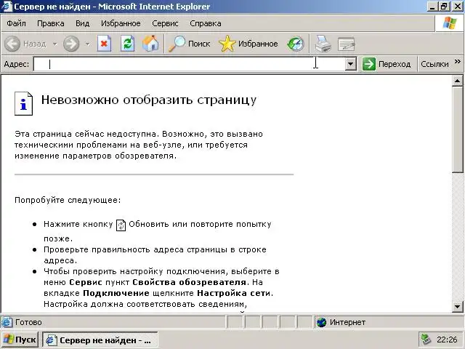Open the Back button history dropdown arrow

coord(55,44)
